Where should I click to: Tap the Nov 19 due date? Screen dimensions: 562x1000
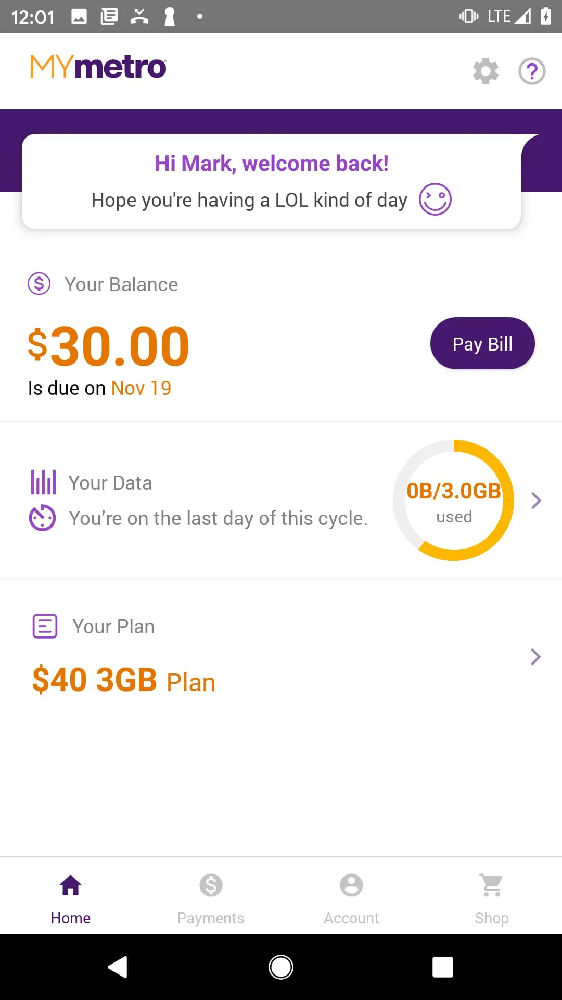tap(141, 388)
